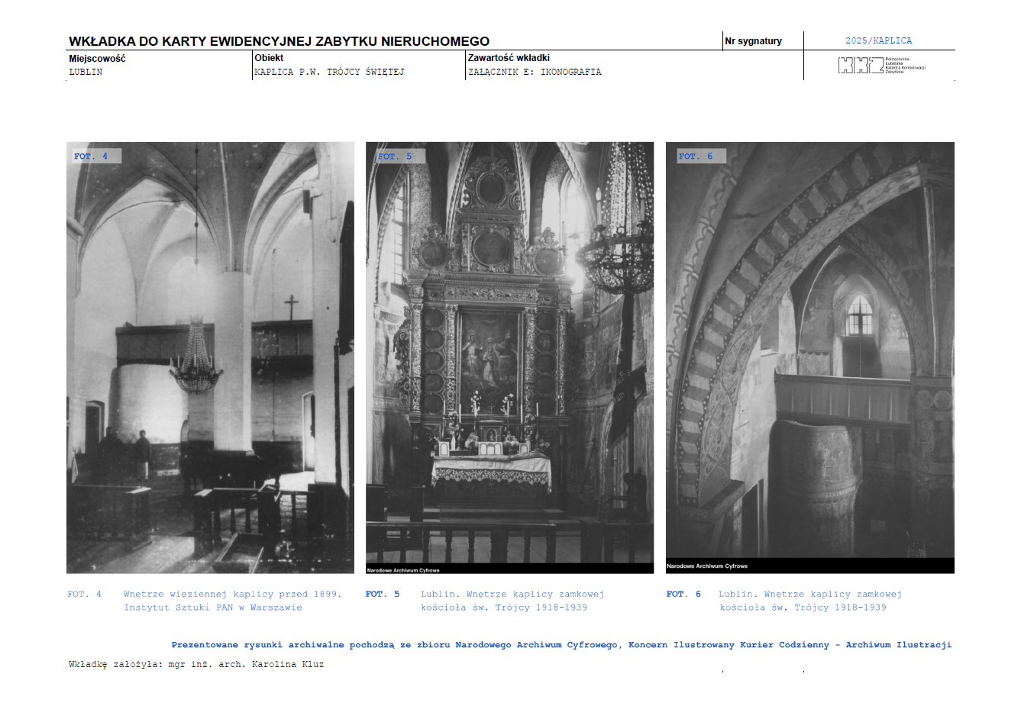Click the bold "FOT. 6" label below the right photo
This screenshot has height=719, width=1021.
[x=683, y=594]
